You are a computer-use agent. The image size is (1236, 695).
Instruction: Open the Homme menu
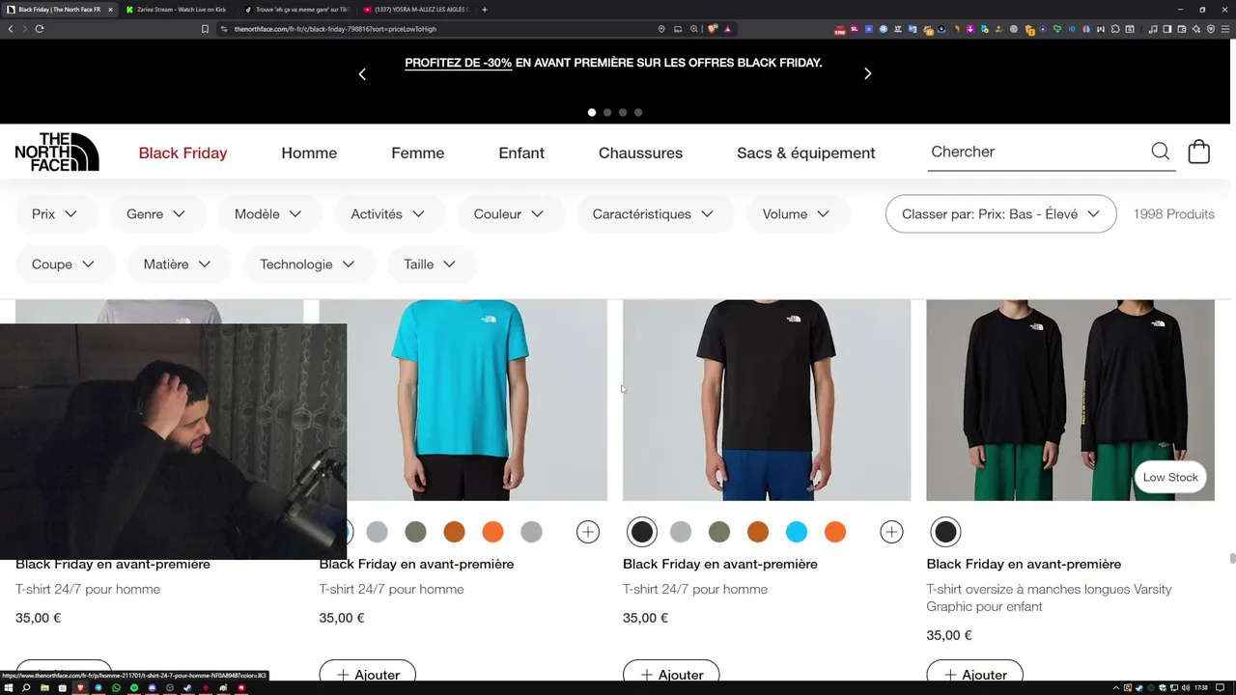coord(309,153)
